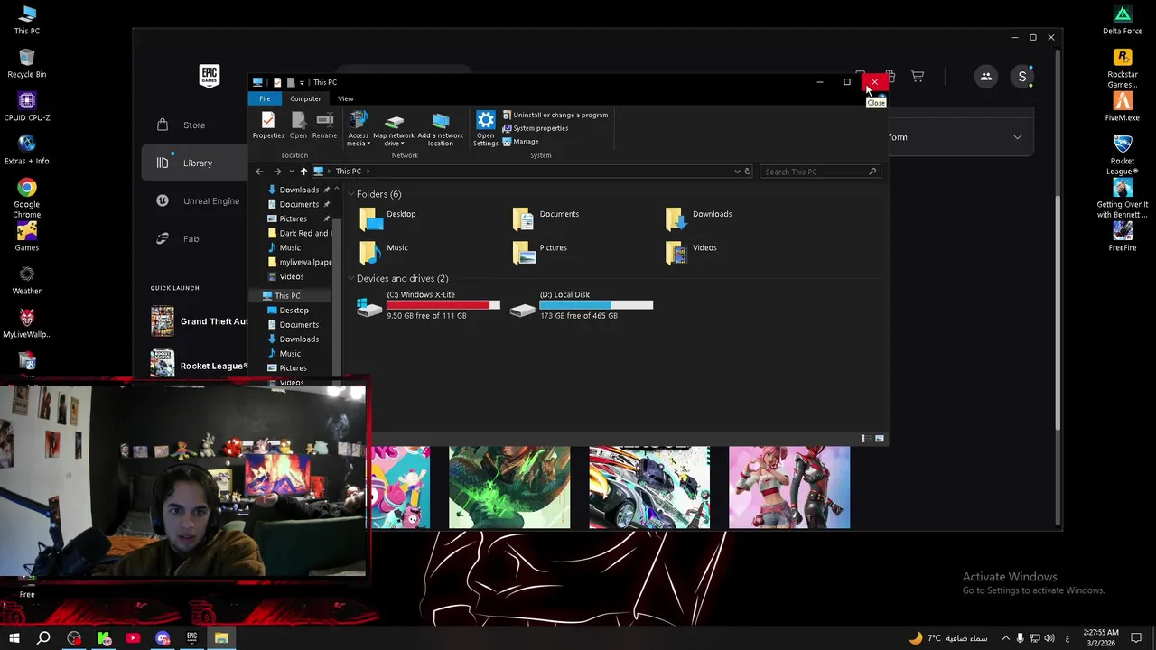This screenshot has width=1156, height=650.
Task: Open the recent locations dropdown arrow
Action: (x=291, y=172)
